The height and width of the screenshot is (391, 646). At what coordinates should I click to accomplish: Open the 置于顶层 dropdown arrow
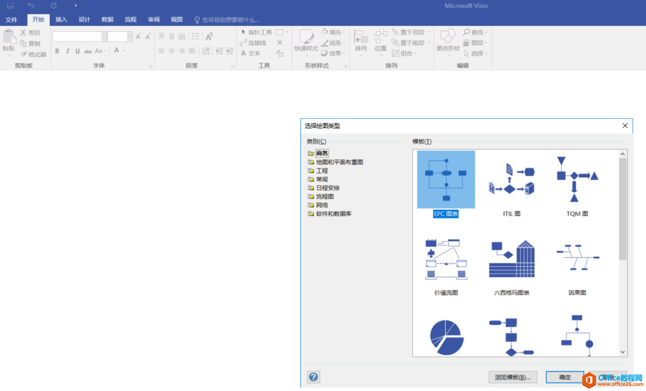429,32
